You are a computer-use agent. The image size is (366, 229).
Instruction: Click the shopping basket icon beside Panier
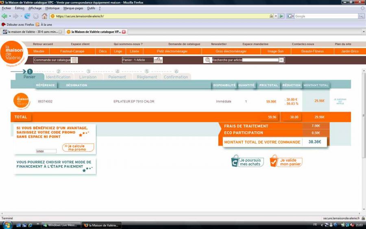pyautogui.click(x=158, y=60)
